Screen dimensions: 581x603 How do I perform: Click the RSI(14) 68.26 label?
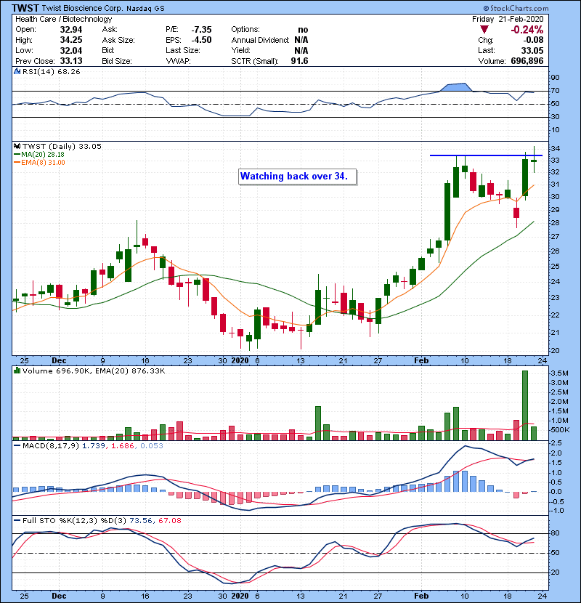click(52, 71)
